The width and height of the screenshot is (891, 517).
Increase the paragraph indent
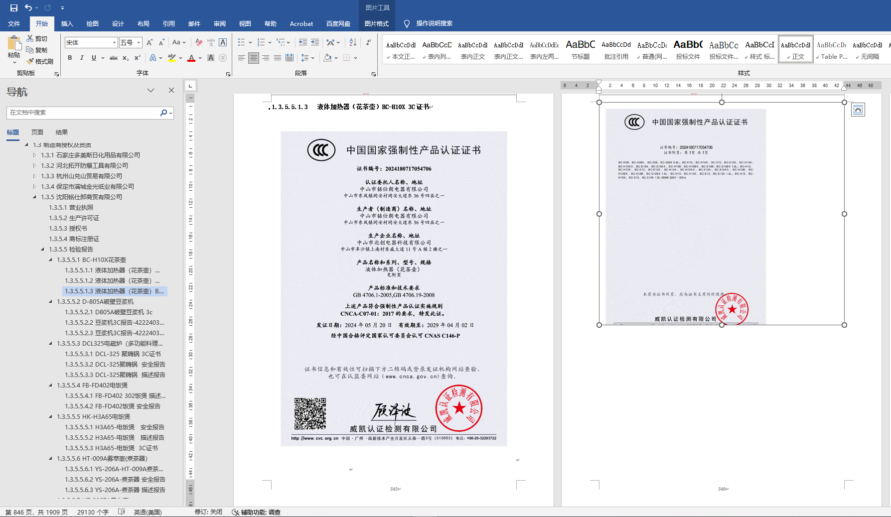tap(315, 43)
